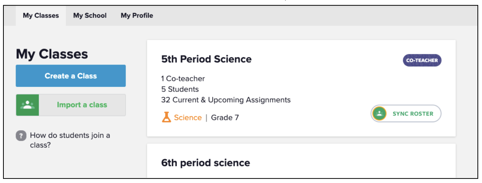Click the CO-TEACHER badge

tap(422, 60)
